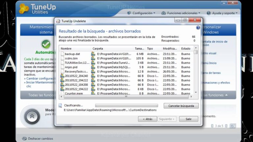Click the TuneUp Utilities logo
The width and height of the screenshot is (253, 142).
(38, 9)
